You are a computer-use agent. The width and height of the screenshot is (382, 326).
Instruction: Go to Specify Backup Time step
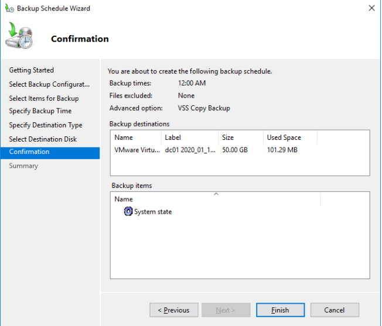coord(40,111)
